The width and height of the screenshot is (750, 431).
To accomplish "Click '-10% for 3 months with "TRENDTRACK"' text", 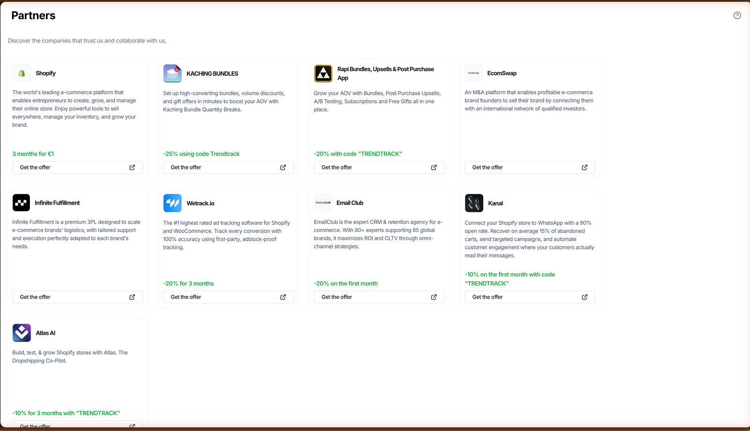I will click(66, 413).
